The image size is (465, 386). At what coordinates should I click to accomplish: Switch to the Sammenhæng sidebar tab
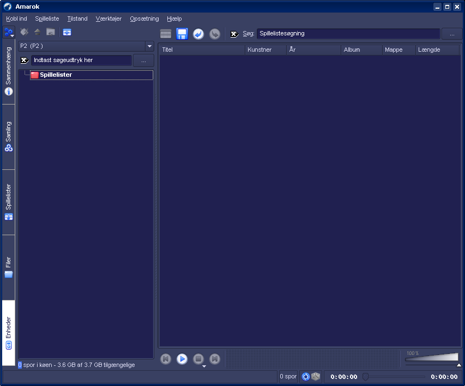[x=9, y=71]
